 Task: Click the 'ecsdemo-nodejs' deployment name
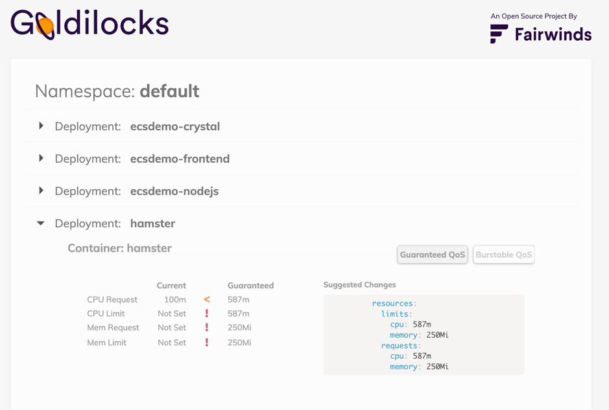click(174, 192)
